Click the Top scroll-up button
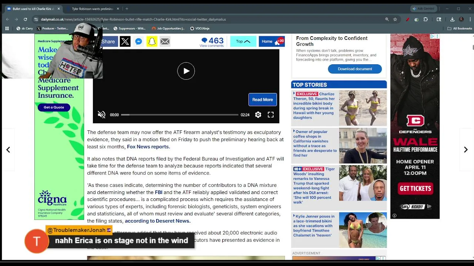 pyautogui.click(x=243, y=41)
